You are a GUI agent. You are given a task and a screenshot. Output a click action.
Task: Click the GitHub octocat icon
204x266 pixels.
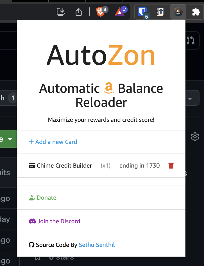[x=31, y=245]
